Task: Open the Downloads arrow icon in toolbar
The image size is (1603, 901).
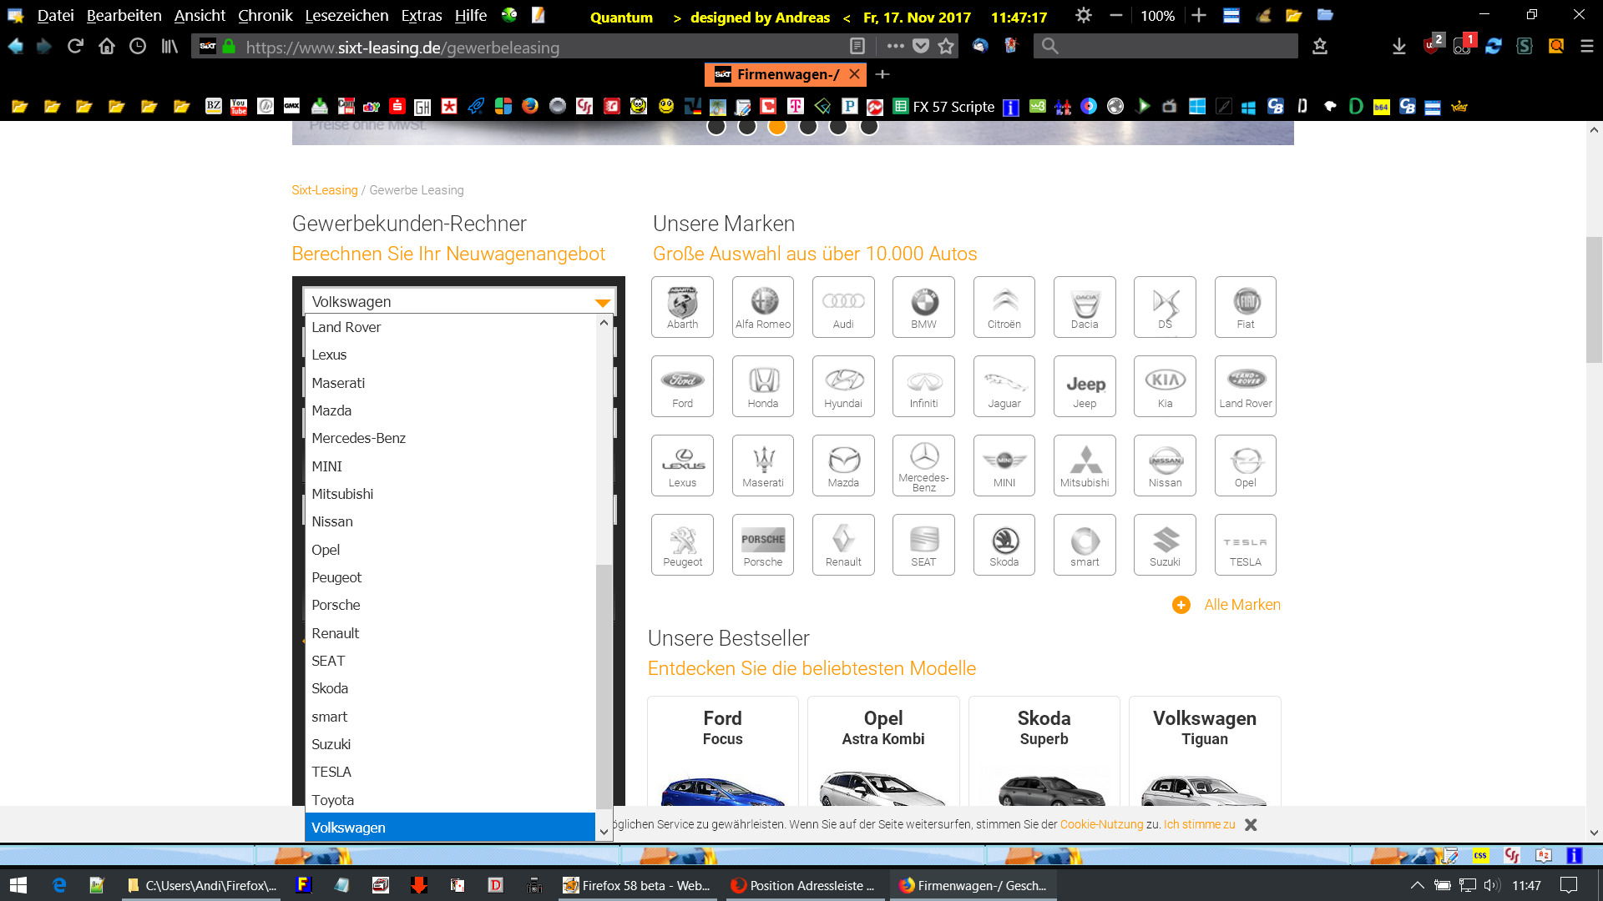Action: (x=1399, y=47)
